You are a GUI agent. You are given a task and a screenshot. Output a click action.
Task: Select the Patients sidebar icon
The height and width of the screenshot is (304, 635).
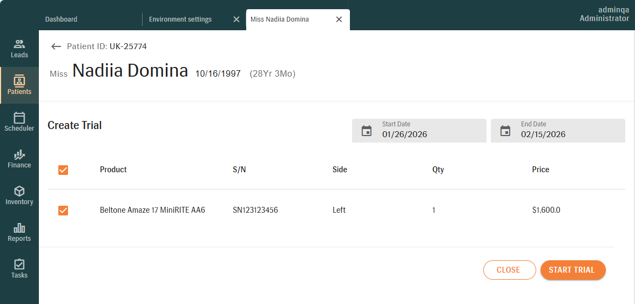(x=19, y=81)
